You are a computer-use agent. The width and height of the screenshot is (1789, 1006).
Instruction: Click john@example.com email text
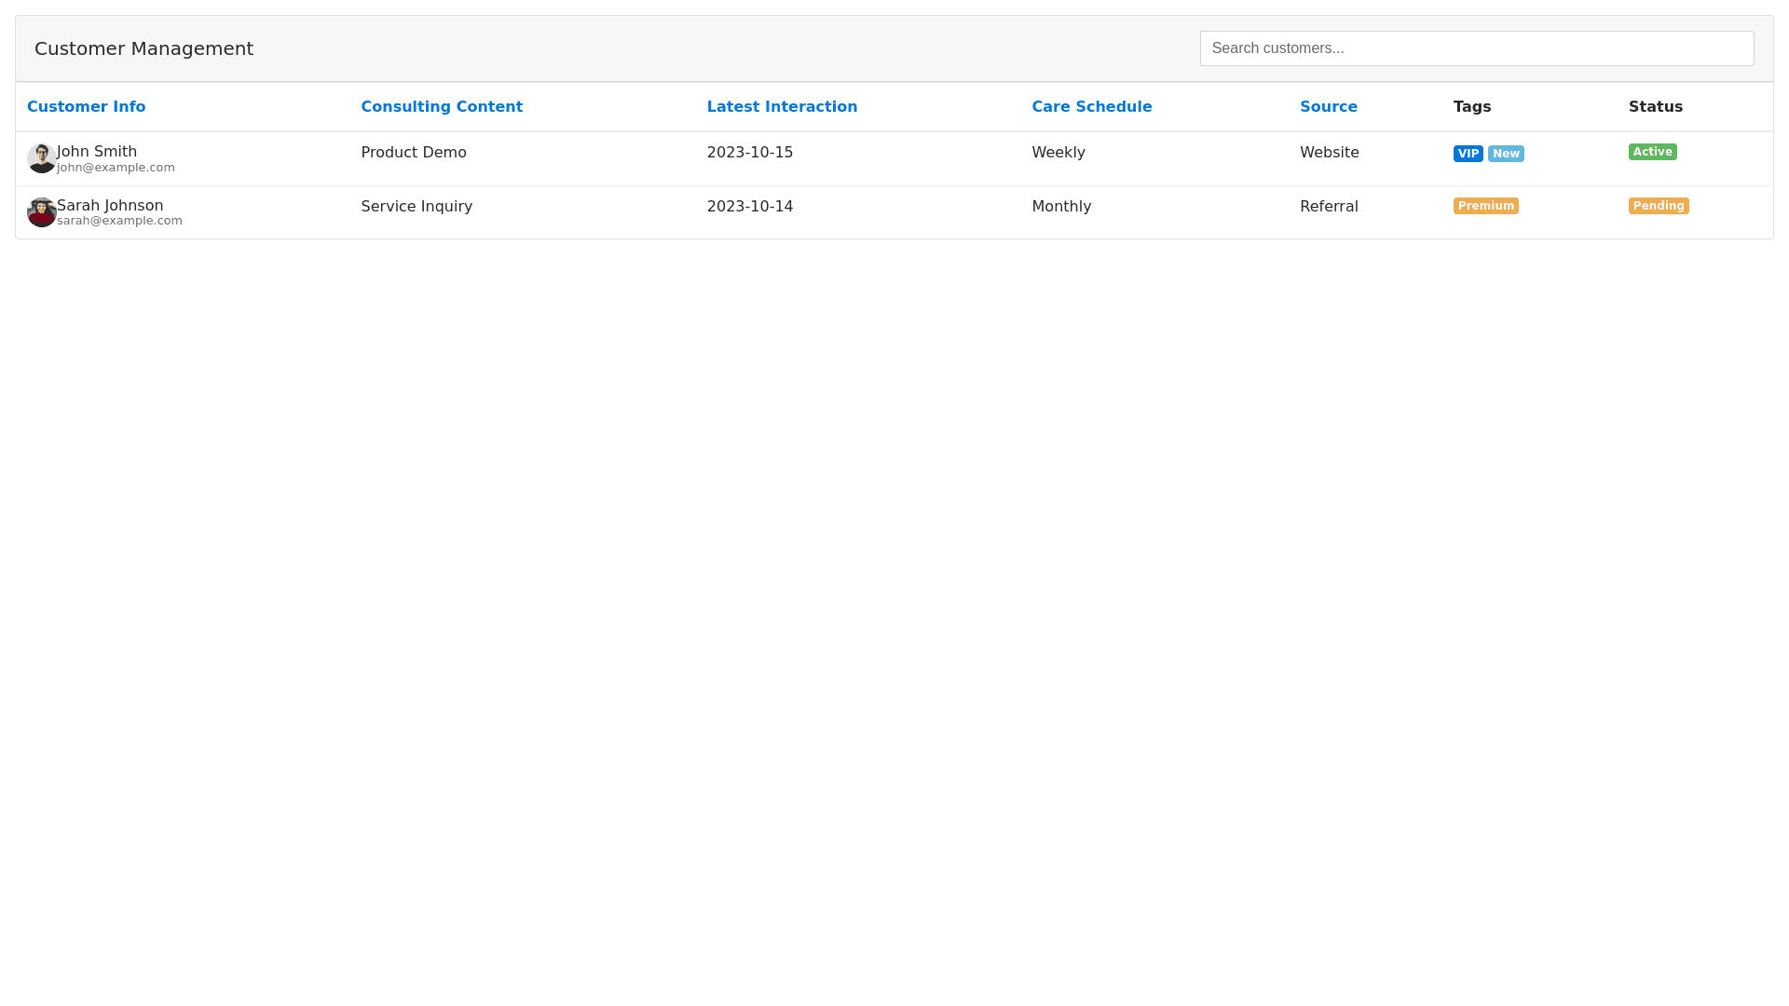tap(116, 168)
